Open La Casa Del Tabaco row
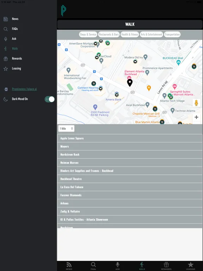 (x=130, y=187)
